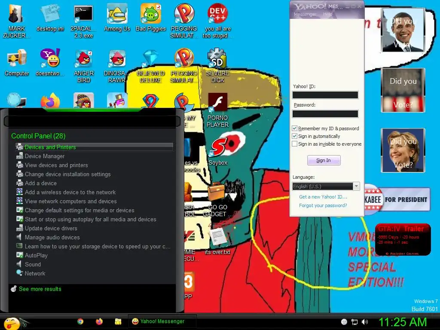Image resolution: width=440 pixels, height=330 pixels.
Task: Open the its over.txt file
Action: tap(217, 241)
